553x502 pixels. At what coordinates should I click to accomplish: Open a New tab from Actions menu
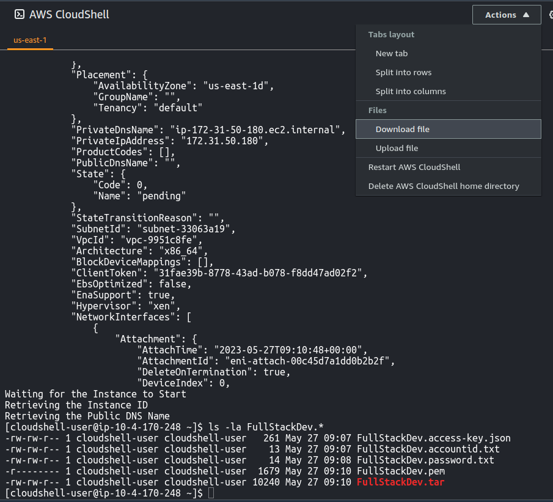(x=392, y=53)
